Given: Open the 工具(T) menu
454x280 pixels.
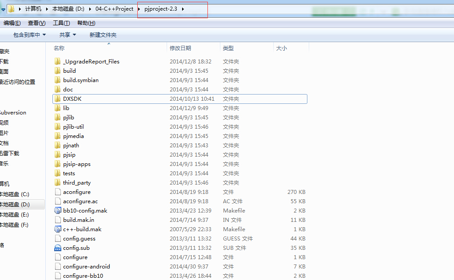Looking at the screenshot, I should [x=61, y=23].
